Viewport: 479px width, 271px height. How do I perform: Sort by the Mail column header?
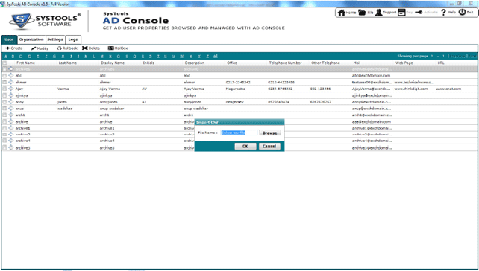coord(357,63)
